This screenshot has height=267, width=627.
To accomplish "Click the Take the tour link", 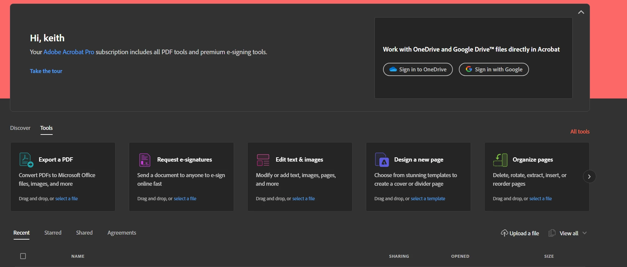I will (x=46, y=71).
